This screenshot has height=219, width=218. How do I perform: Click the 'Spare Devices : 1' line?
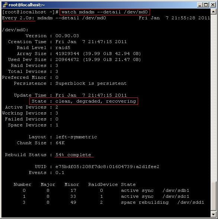click(x=33, y=125)
